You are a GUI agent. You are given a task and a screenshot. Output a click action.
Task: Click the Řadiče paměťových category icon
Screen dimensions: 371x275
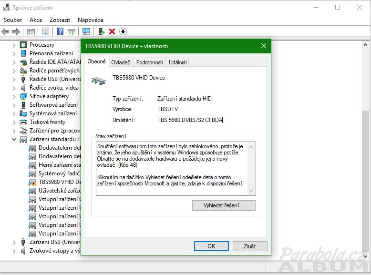[23, 71]
